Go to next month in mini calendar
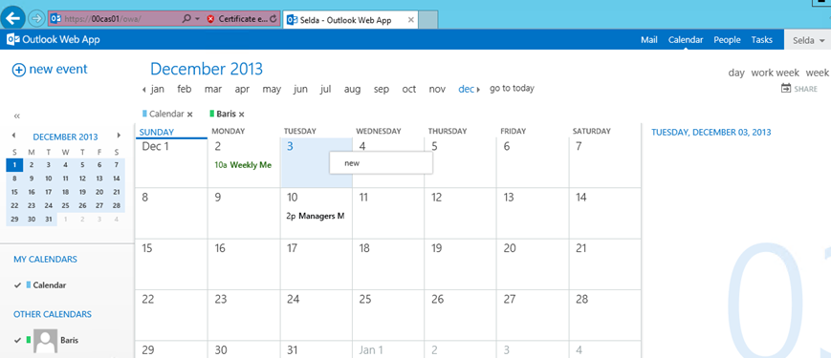831x358 pixels. click(x=119, y=136)
